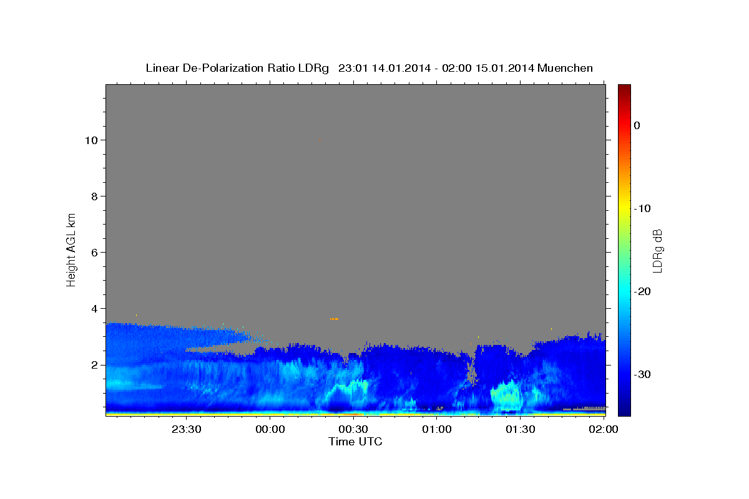Click the height tick label '10'
This screenshot has width=749, height=499.
(x=92, y=140)
